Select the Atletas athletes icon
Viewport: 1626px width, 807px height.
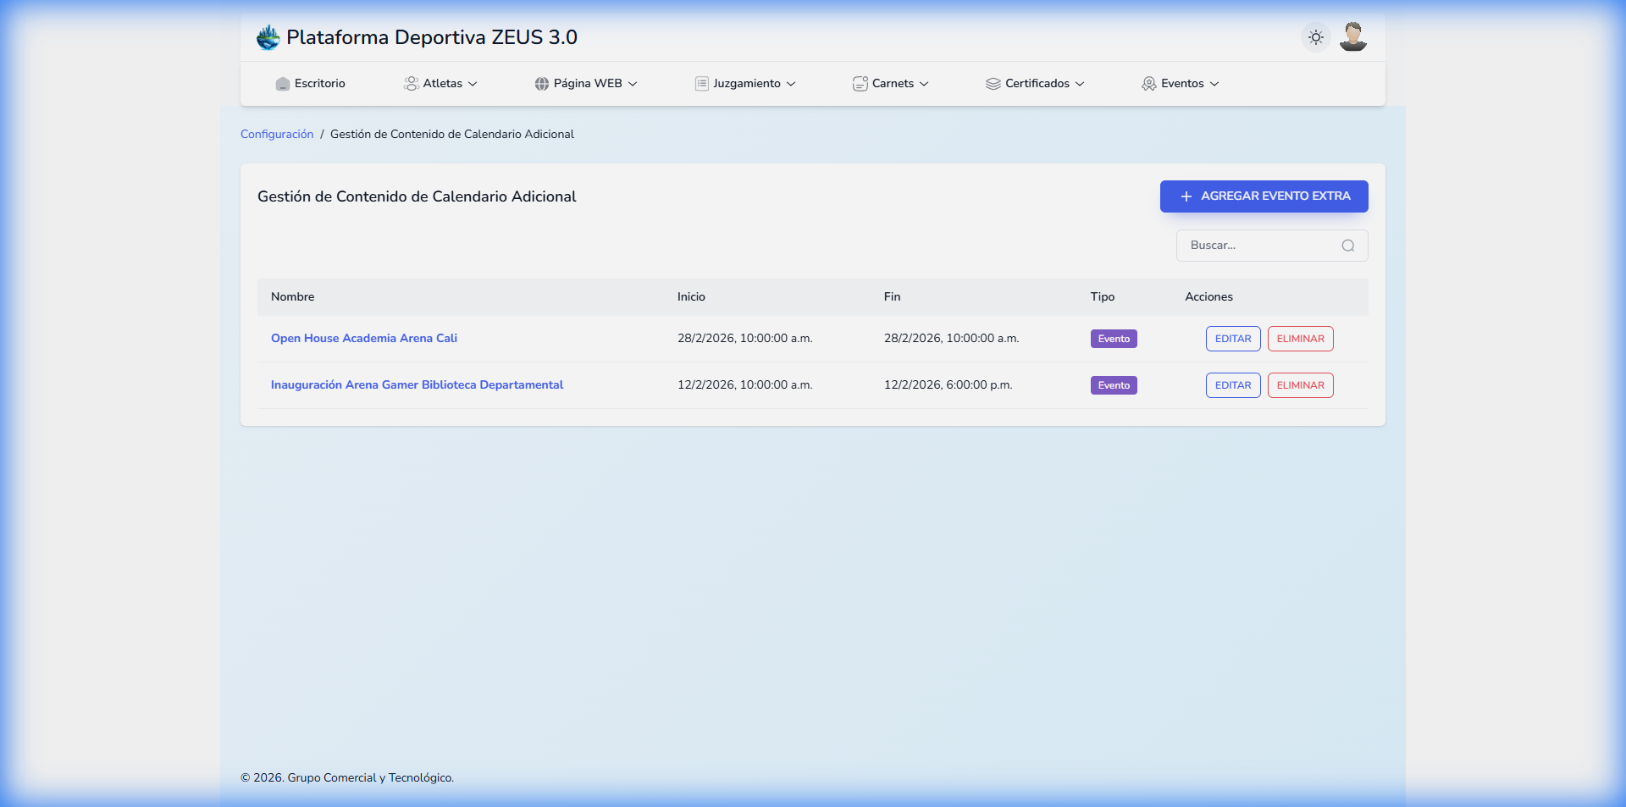412,83
